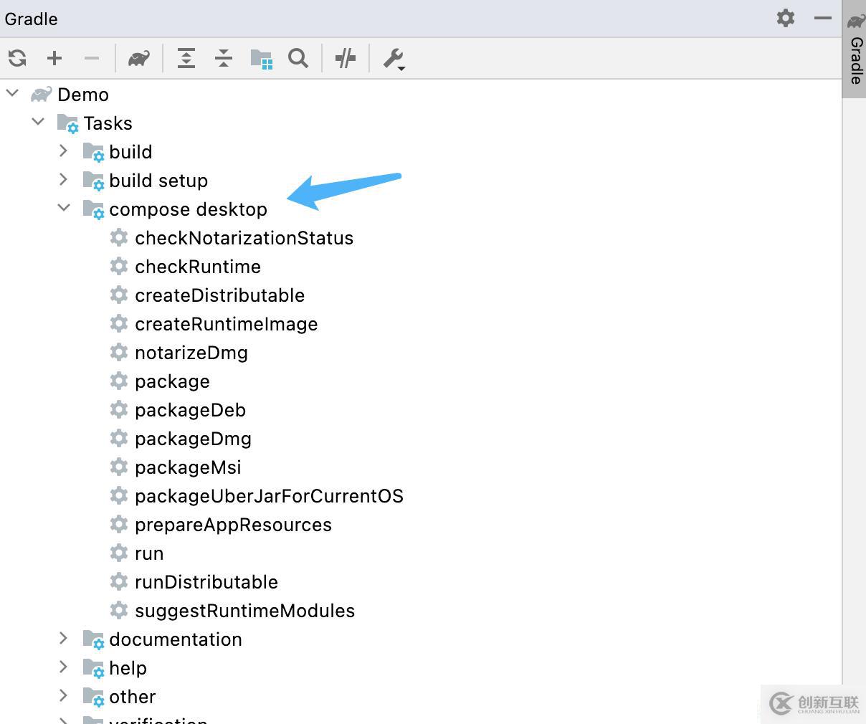Click folder icon of compose desktop
This screenshot has width=866, height=724.
(x=94, y=209)
